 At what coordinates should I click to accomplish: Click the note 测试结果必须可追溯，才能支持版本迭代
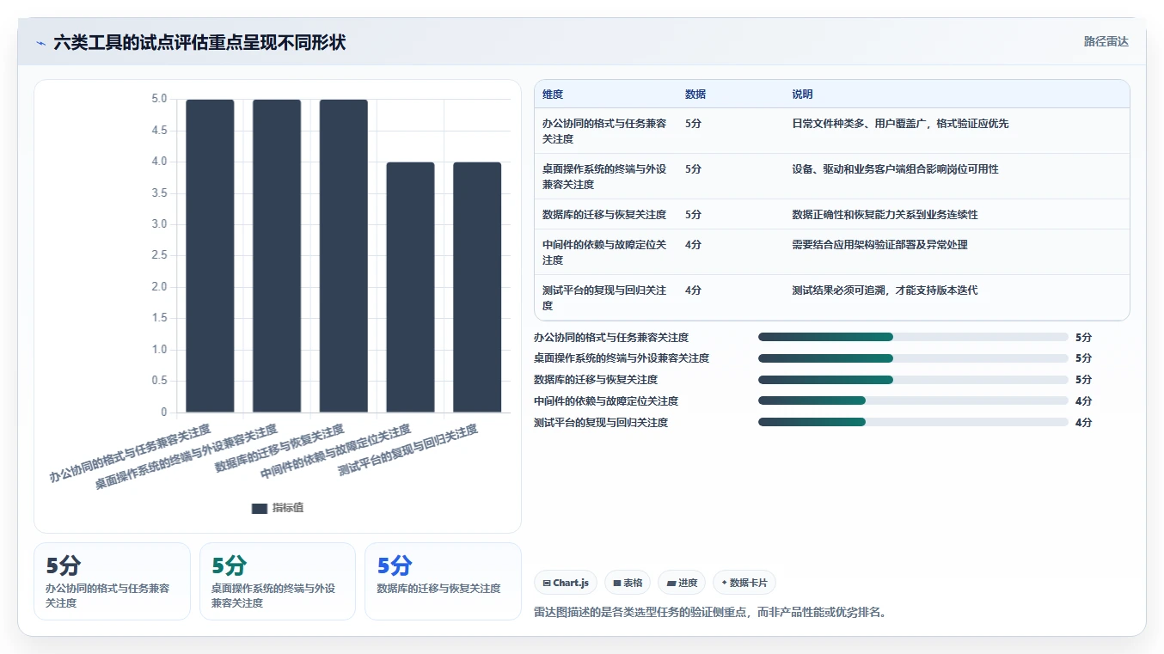pos(885,290)
